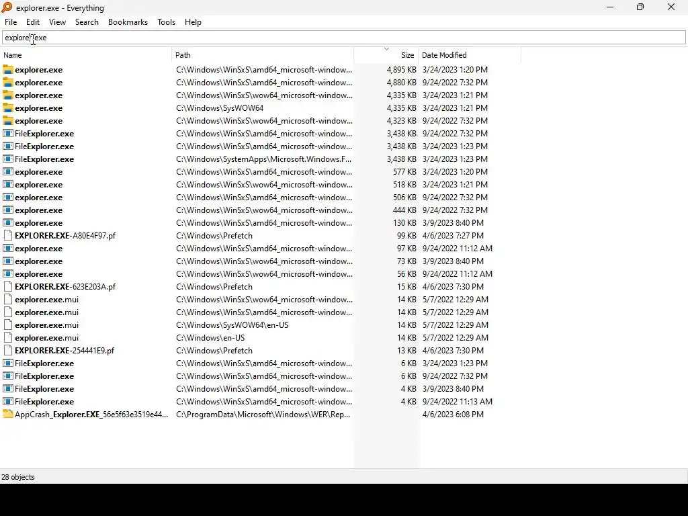Click inside the search box containing explorer.exe
688x516 pixels.
(x=344, y=38)
